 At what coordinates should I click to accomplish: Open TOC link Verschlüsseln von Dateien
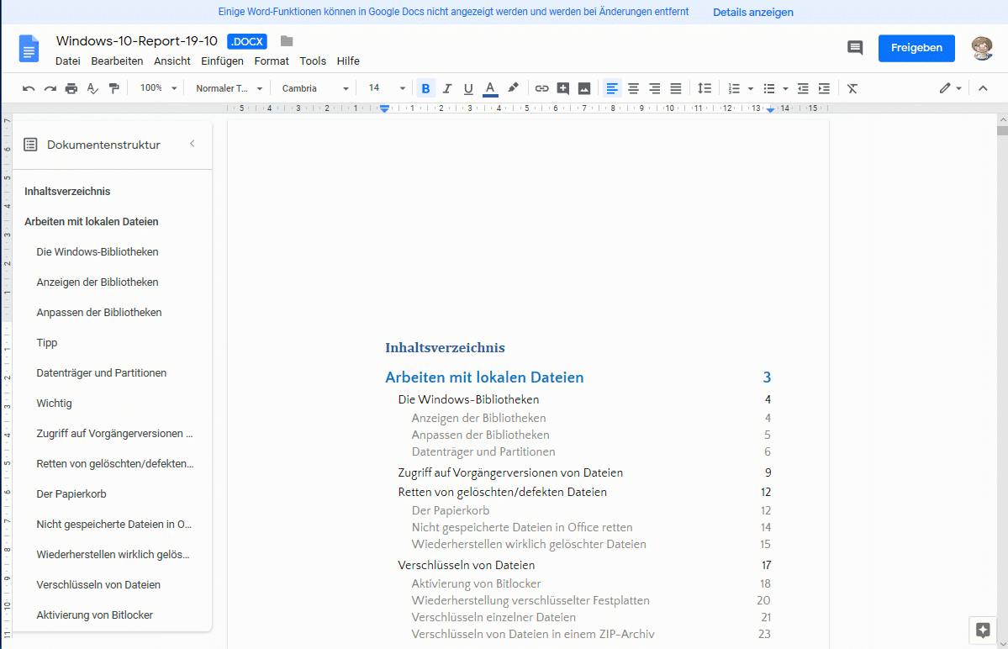[466, 566]
